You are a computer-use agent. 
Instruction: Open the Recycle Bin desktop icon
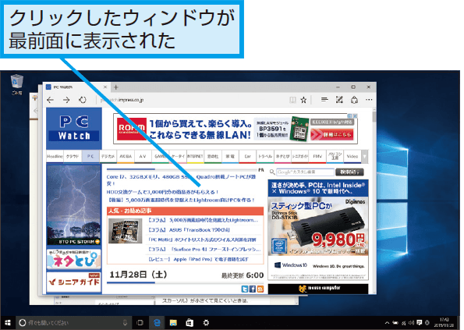17,85
